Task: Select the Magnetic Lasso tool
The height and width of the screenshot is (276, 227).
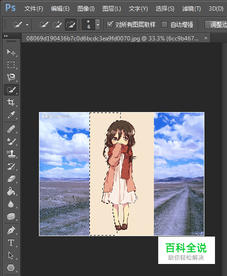Action: 11,77
